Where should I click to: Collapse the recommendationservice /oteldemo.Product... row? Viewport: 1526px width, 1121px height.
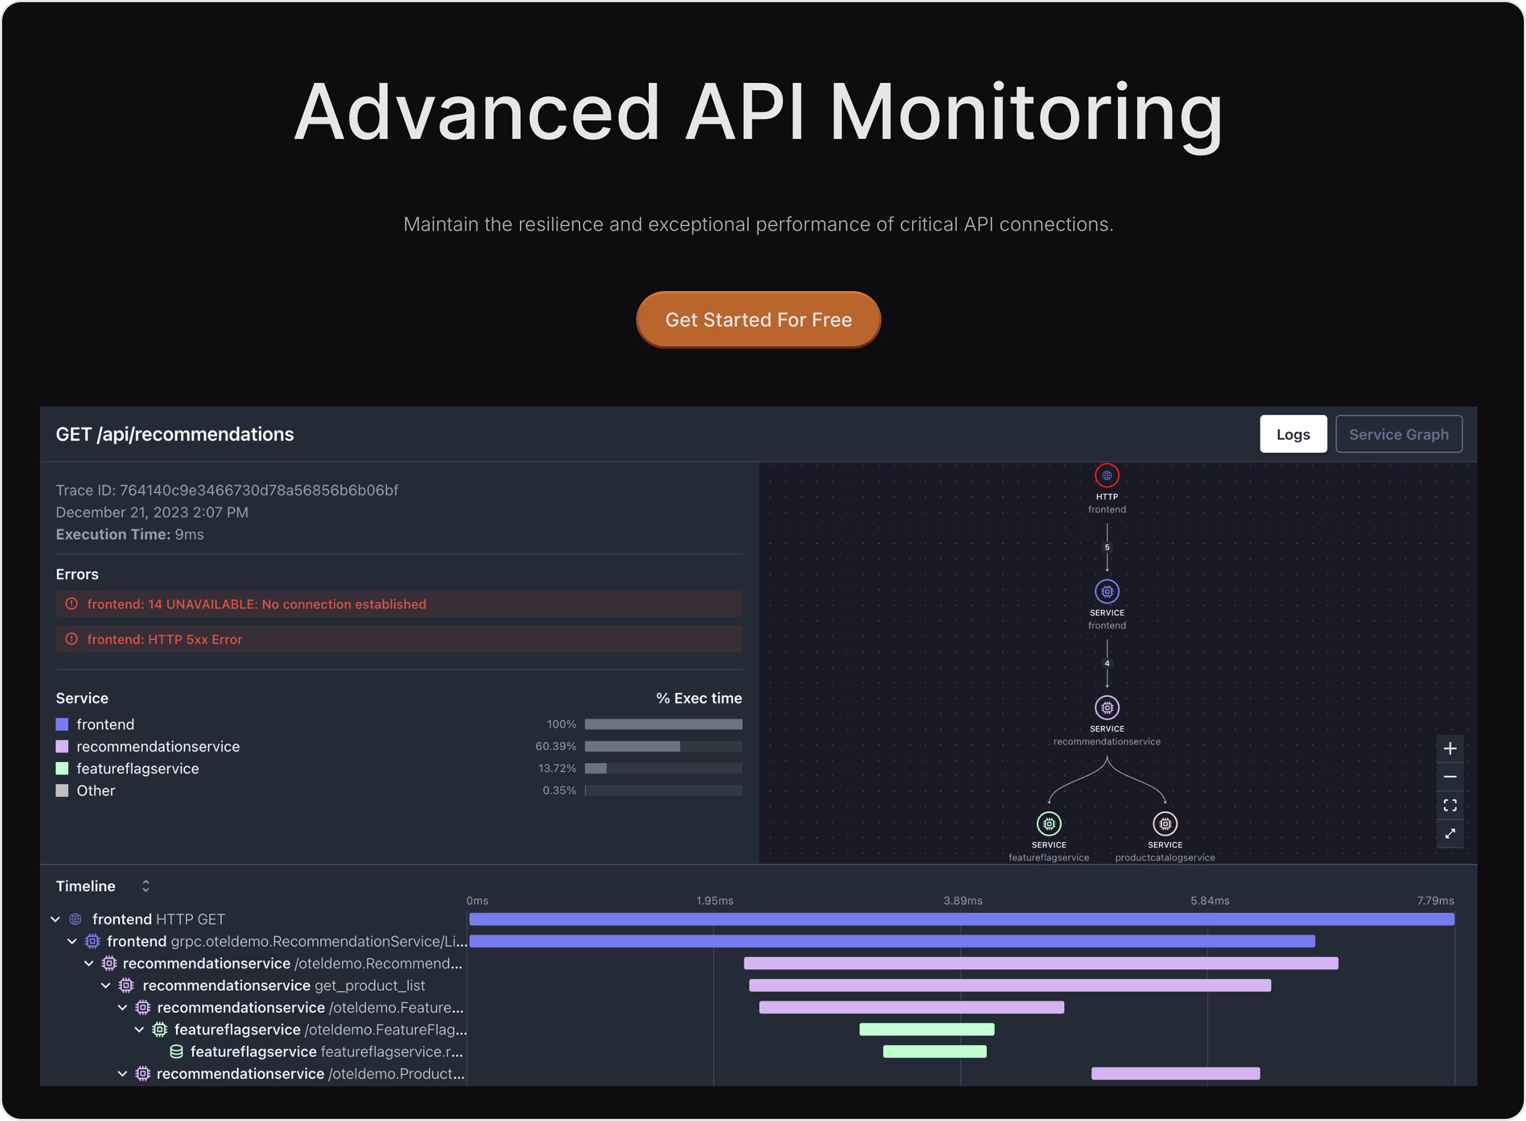(x=122, y=1074)
